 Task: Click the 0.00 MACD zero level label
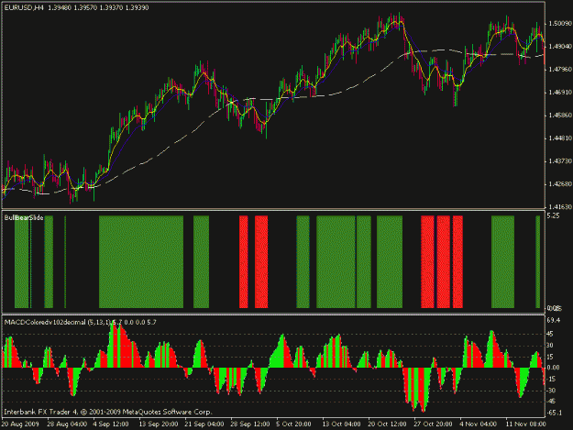(x=554, y=368)
